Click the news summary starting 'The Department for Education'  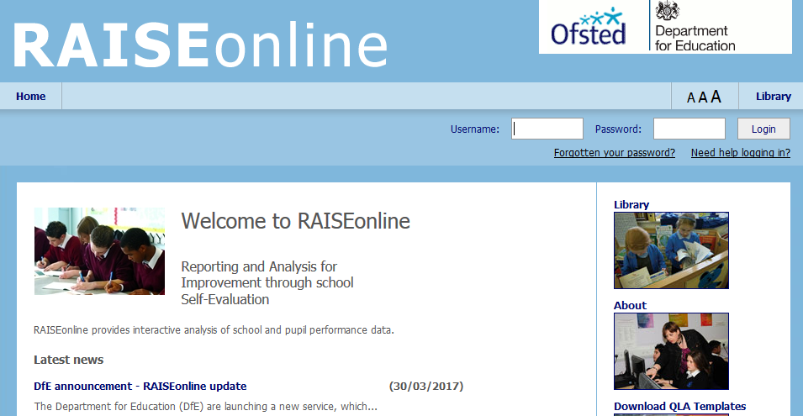(x=205, y=406)
